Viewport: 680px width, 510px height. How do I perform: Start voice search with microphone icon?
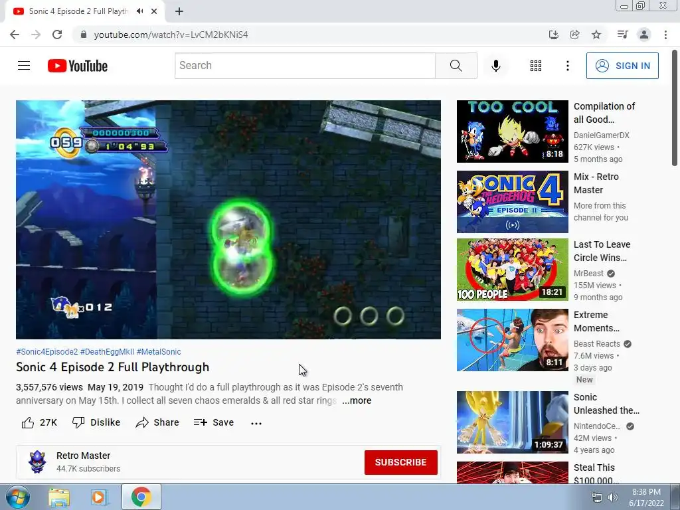coord(495,66)
